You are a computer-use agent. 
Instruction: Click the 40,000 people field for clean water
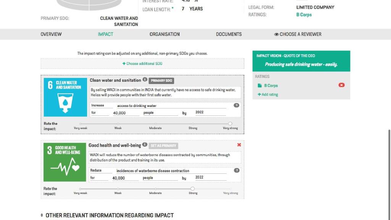coord(125,113)
